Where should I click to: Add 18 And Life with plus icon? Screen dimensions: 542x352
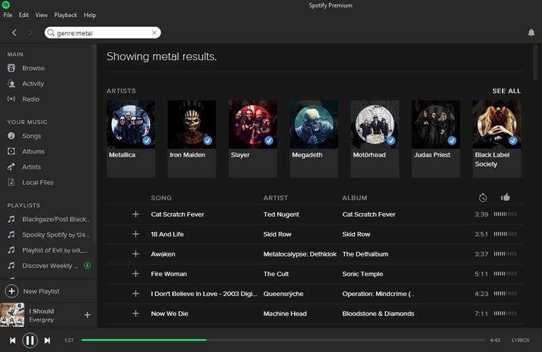click(135, 234)
